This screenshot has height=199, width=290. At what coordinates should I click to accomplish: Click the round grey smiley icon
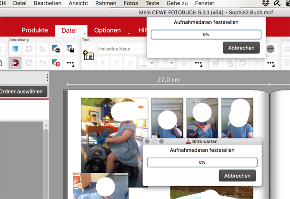(x=270, y=49)
